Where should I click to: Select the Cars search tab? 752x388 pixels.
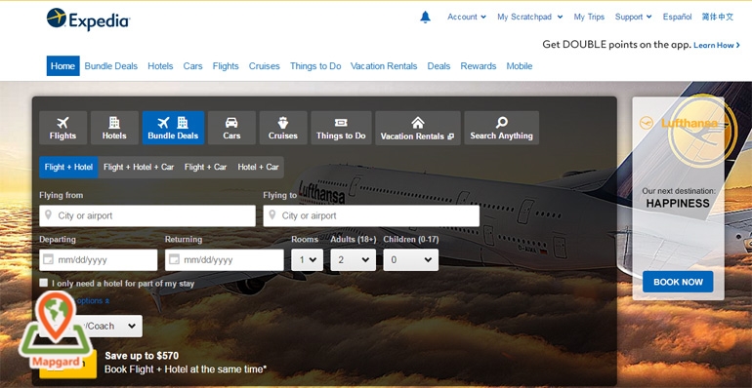[231, 128]
